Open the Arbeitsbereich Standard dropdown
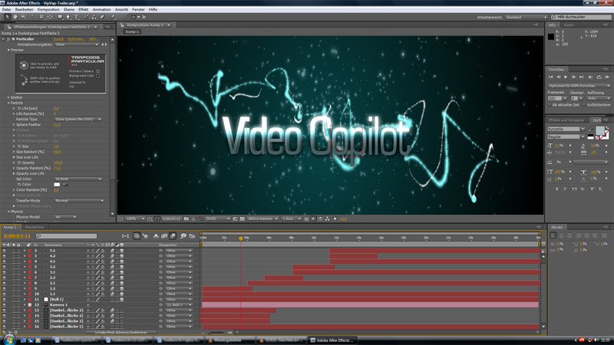This screenshot has height=345, width=614. [x=526, y=17]
